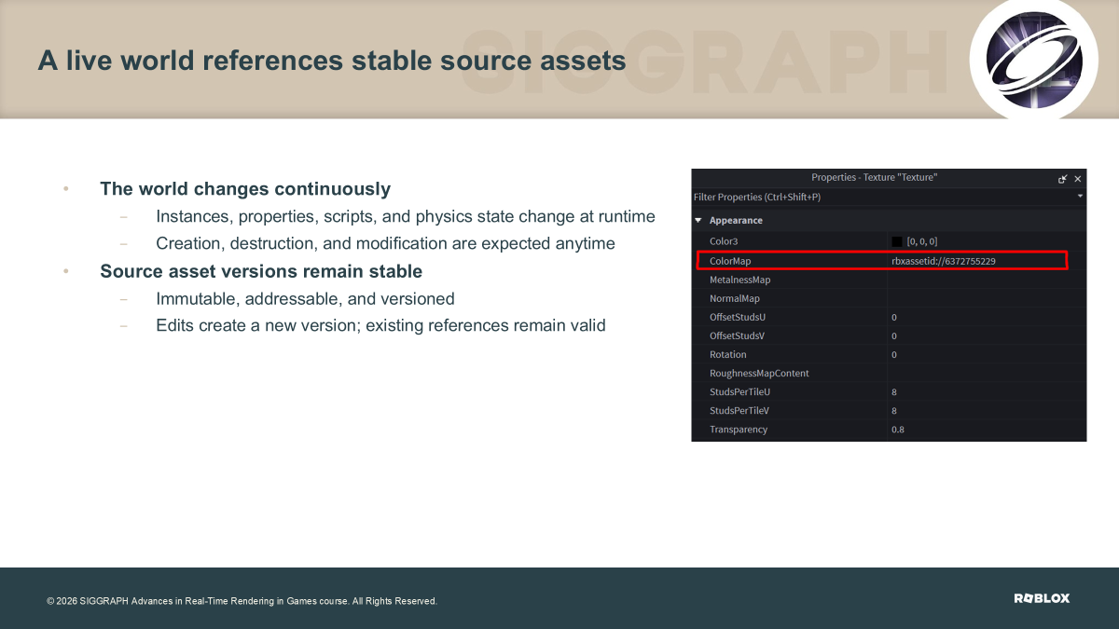Select the RoughnessMapContent property row
The height and width of the screenshot is (629, 1119).
pyautogui.click(x=889, y=373)
